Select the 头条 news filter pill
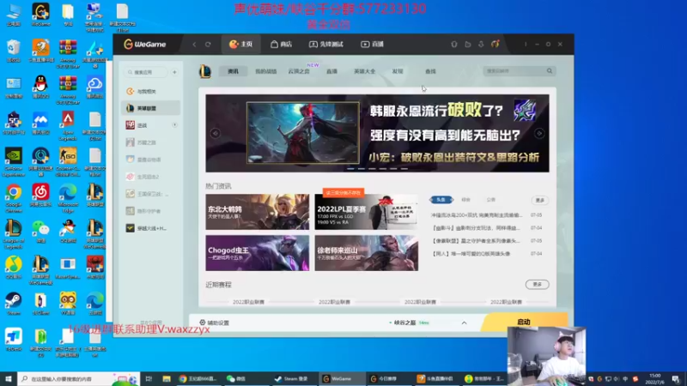This screenshot has height=386, width=687. (x=441, y=200)
